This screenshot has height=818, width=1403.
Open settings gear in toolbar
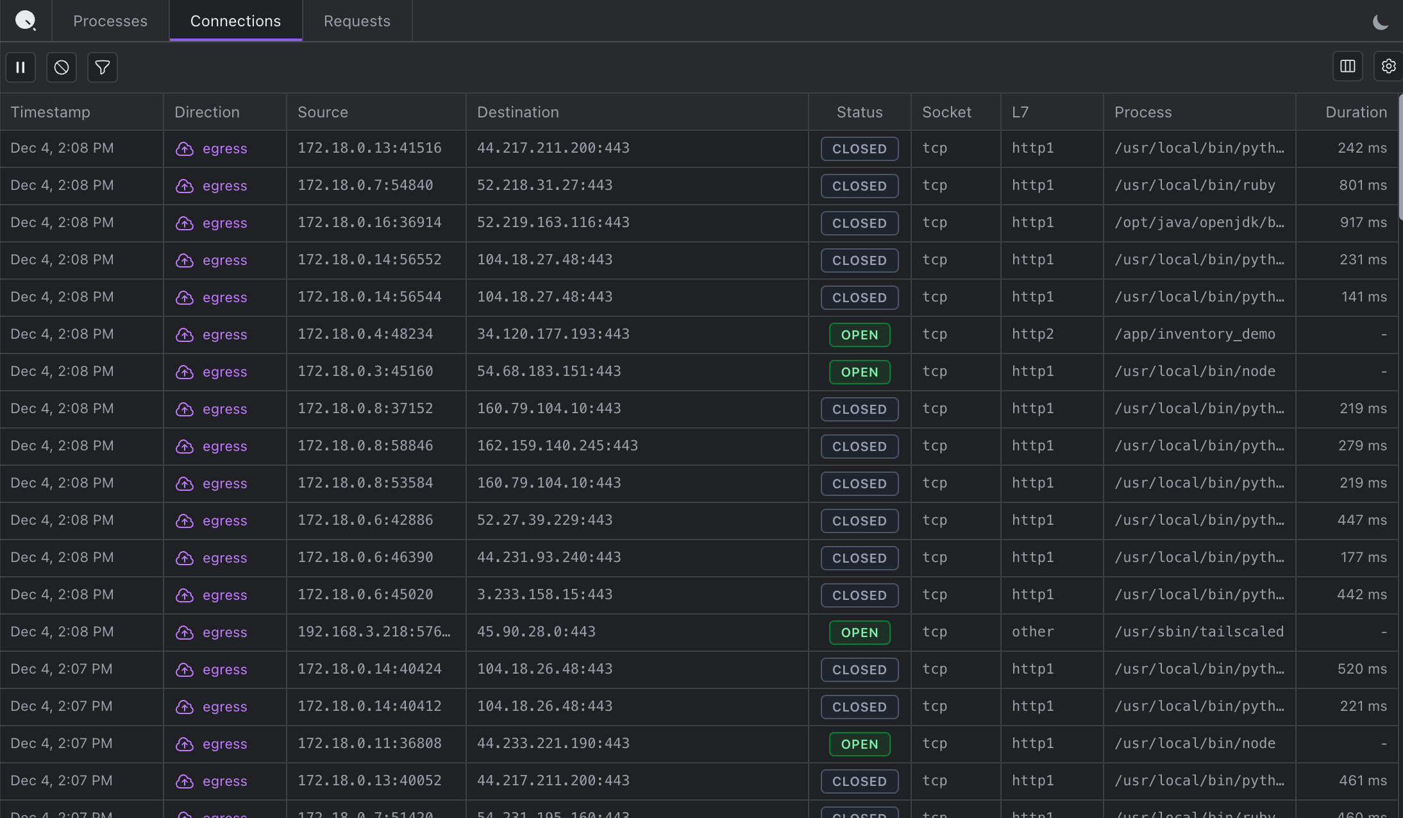click(x=1388, y=67)
